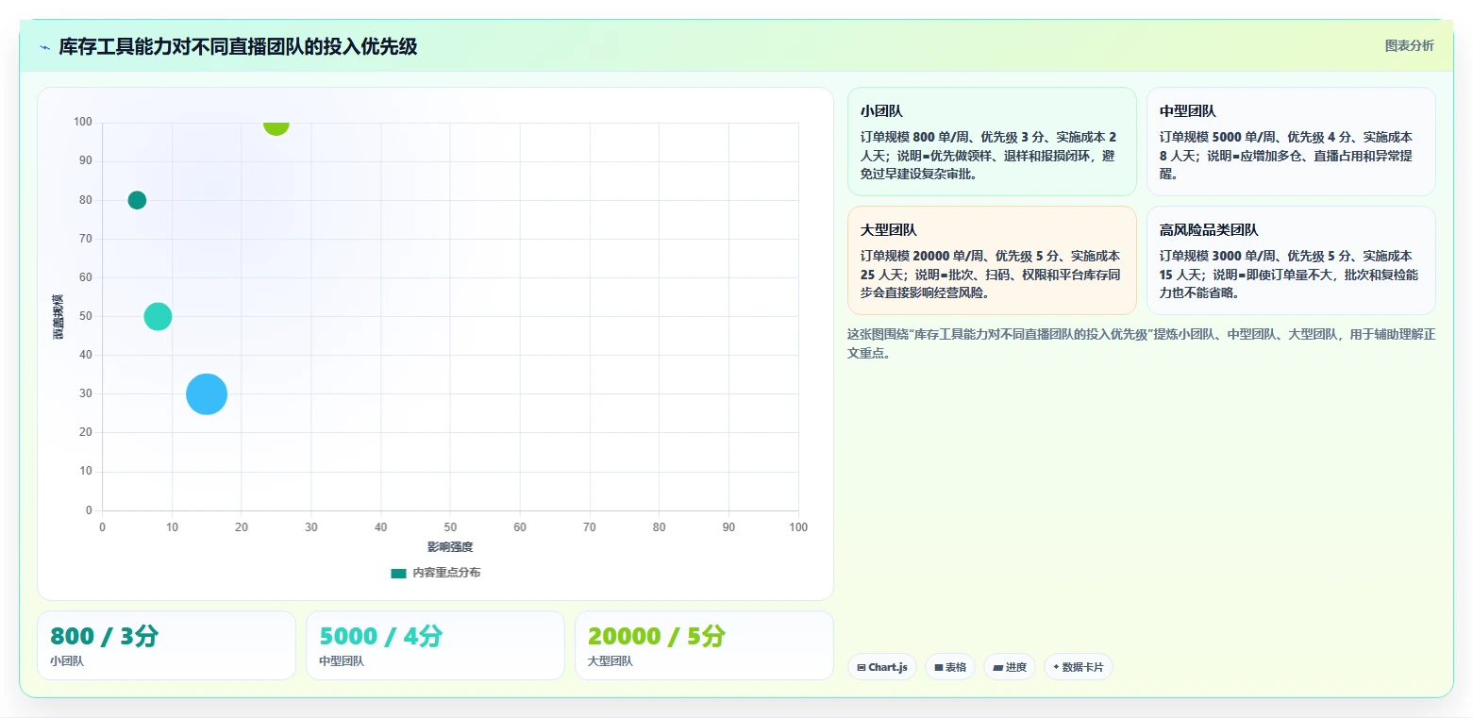This screenshot has width=1473, height=718.
Task: Click the 进度 tag
Action: pos(1010,667)
